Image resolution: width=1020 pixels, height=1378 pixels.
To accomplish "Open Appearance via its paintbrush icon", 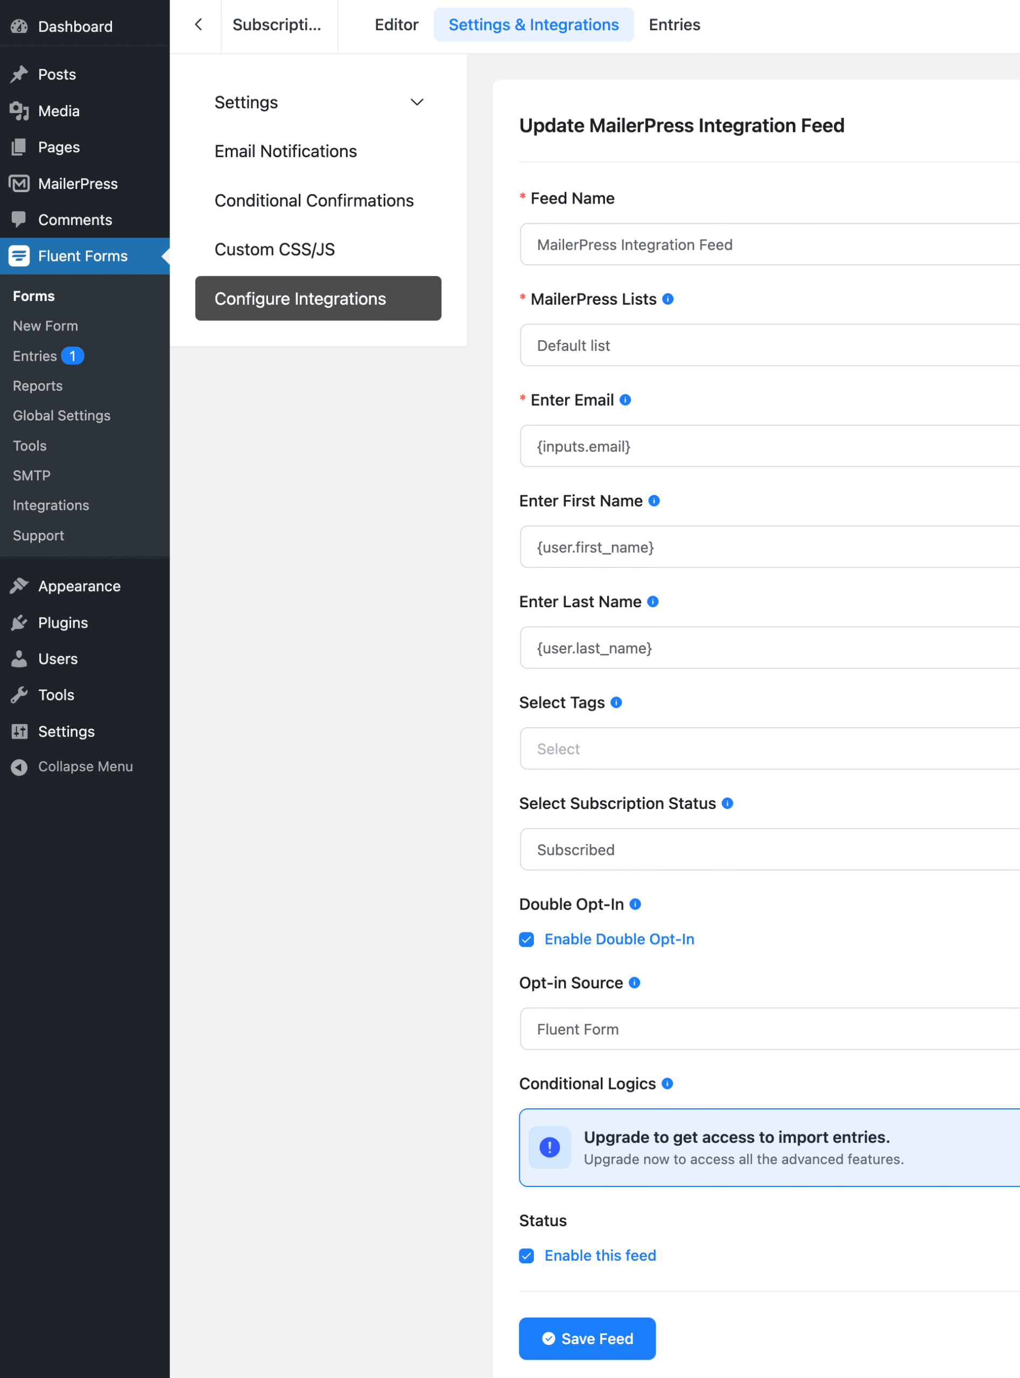I will (x=19, y=585).
